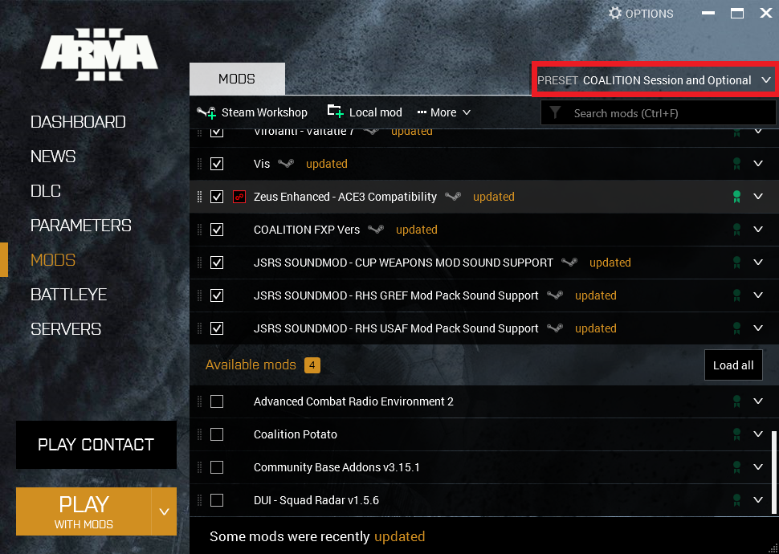The width and height of the screenshot is (779, 554).
Task: Go to the SERVERS section
Action: (x=66, y=329)
